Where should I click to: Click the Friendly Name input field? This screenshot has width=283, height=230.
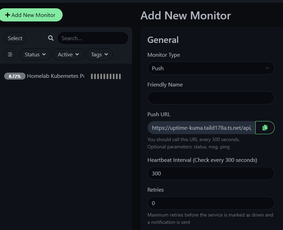tap(211, 98)
